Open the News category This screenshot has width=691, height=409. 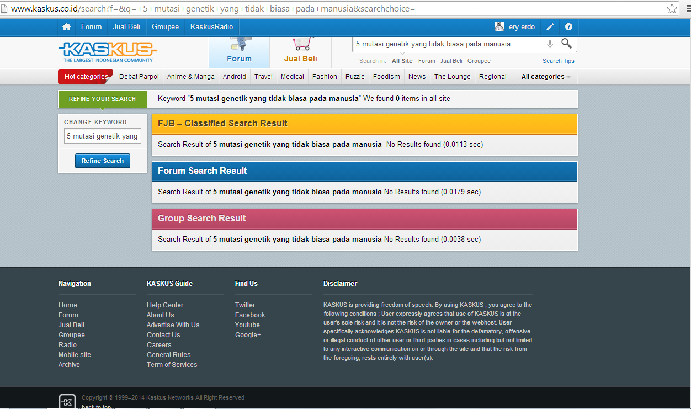(417, 77)
